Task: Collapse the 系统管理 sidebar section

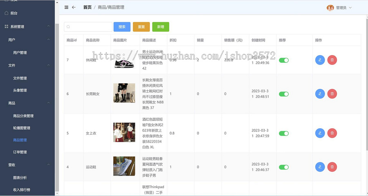Action: click(48, 26)
